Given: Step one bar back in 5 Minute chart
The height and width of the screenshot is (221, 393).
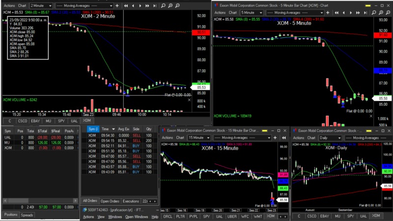Looking at the screenshot, I should click(344, 13).
